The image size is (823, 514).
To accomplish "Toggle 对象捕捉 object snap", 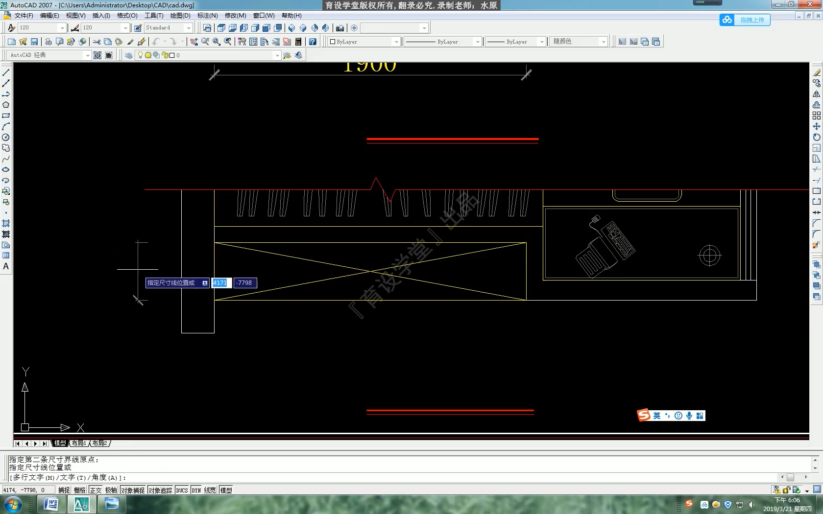I will click(x=133, y=490).
